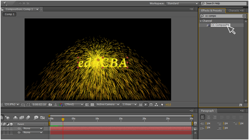Click the second layer's parent pick whip
Viewport: 249px width, 140px height.
coord(19,132)
